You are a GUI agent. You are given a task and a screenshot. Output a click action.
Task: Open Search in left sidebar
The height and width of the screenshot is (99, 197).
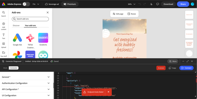point(3,14)
